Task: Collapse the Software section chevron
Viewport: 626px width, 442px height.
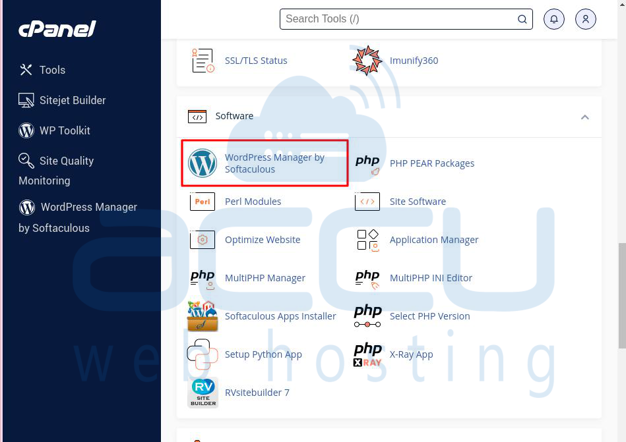Action: 585,117
